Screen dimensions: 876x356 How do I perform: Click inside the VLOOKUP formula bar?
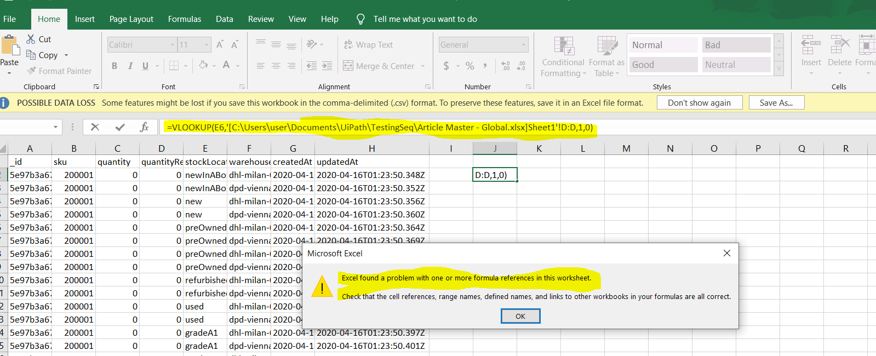coord(517,127)
